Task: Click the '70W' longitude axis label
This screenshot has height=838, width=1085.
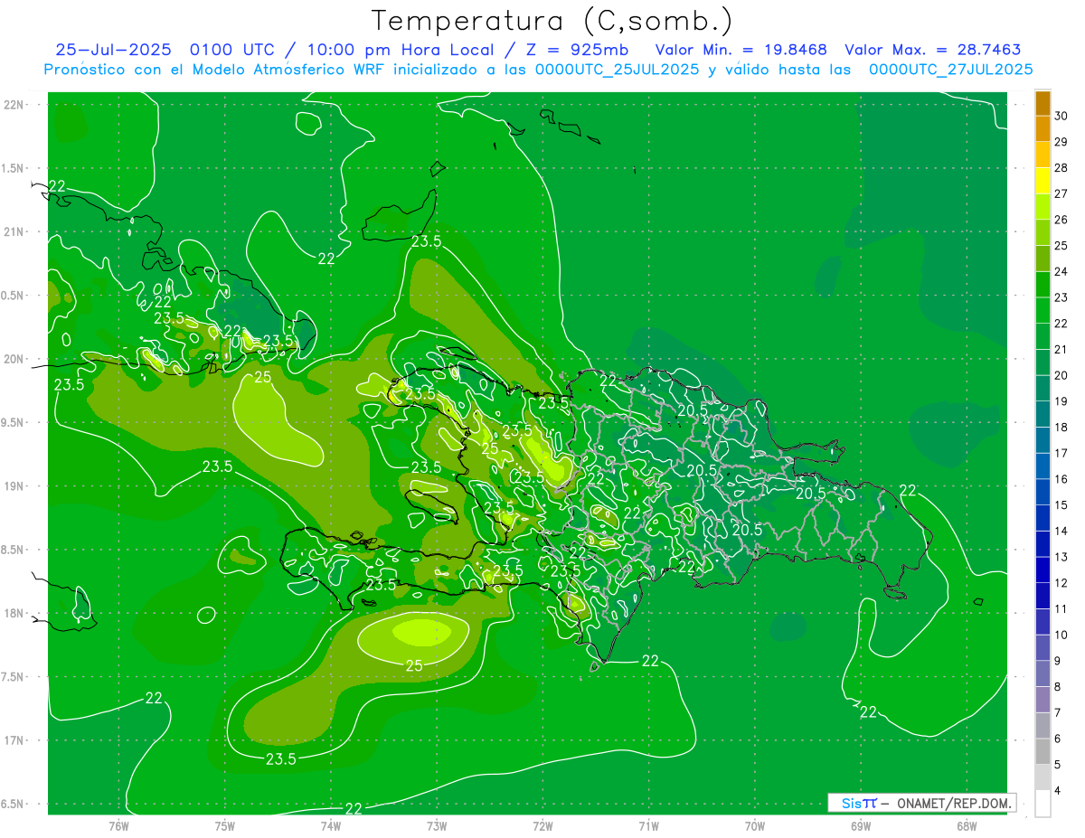Action: [755, 825]
